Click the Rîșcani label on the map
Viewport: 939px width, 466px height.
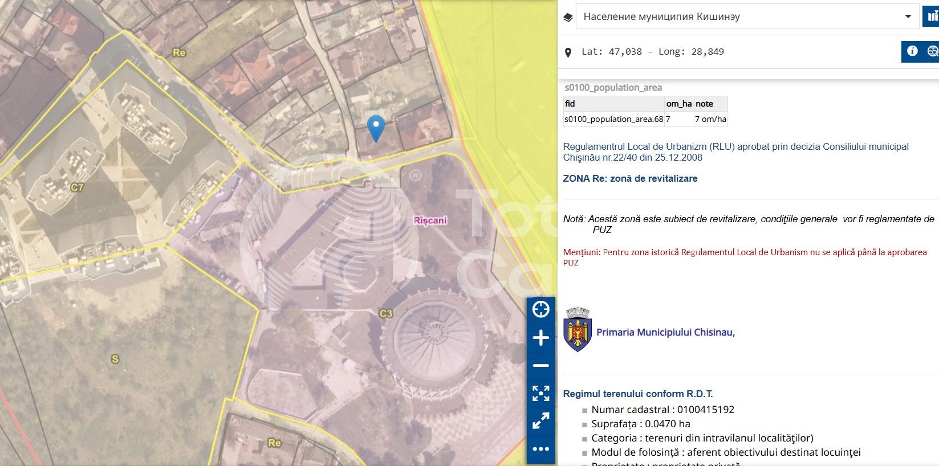430,220
